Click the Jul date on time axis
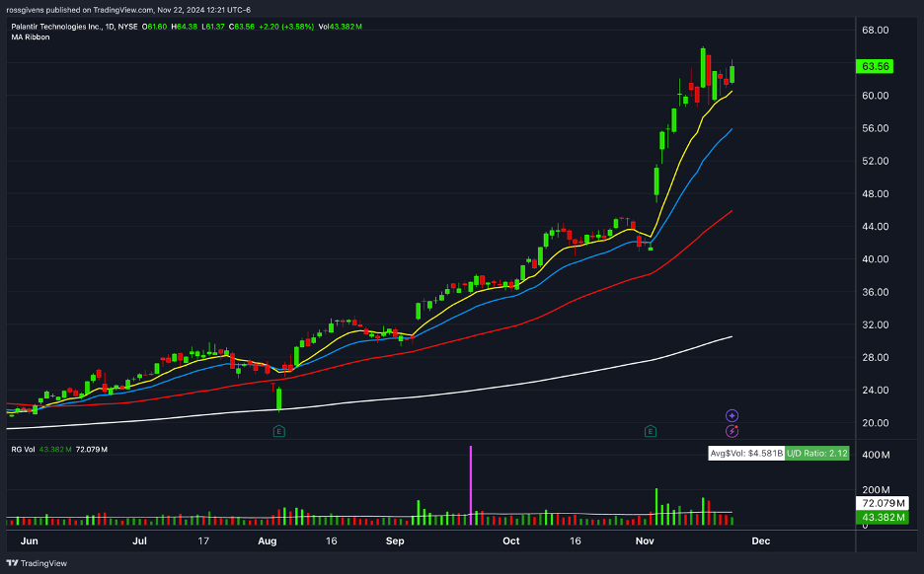The height and width of the screenshot is (574, 924). [x=139, y=541]
